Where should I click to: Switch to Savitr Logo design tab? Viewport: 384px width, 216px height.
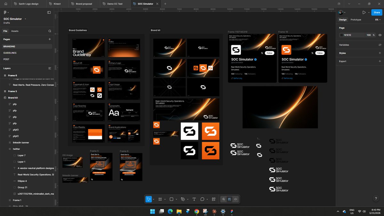pyautogui.click(x=28, y=4)
